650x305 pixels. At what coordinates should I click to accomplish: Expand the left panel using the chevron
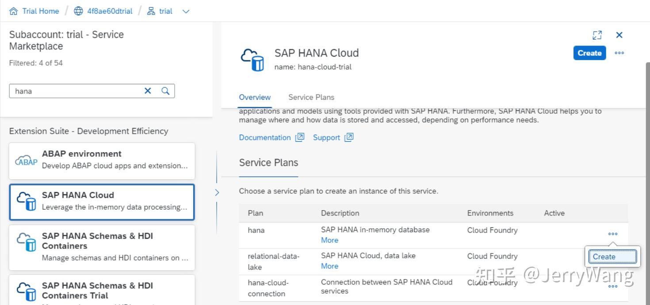pos(217,192)
